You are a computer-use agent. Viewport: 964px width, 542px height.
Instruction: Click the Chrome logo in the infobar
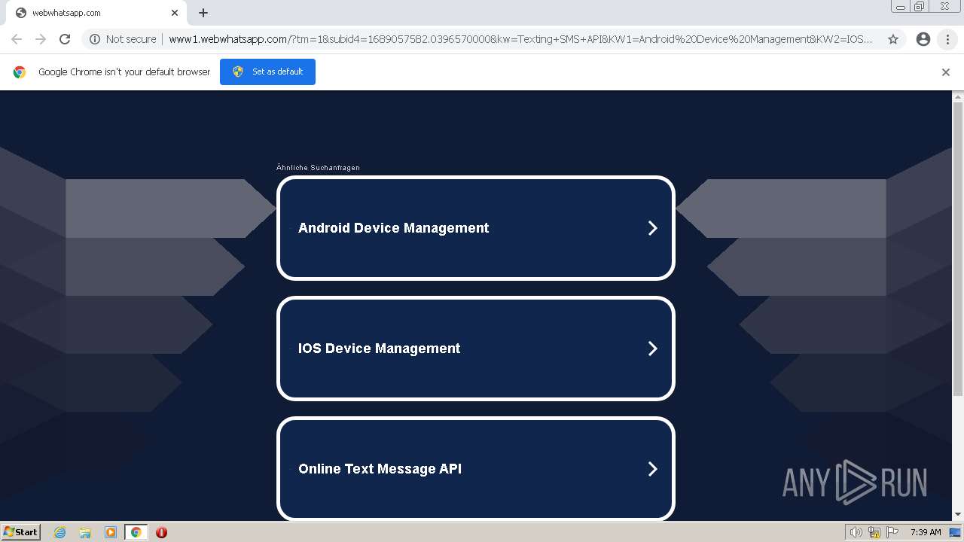(20, 72)
